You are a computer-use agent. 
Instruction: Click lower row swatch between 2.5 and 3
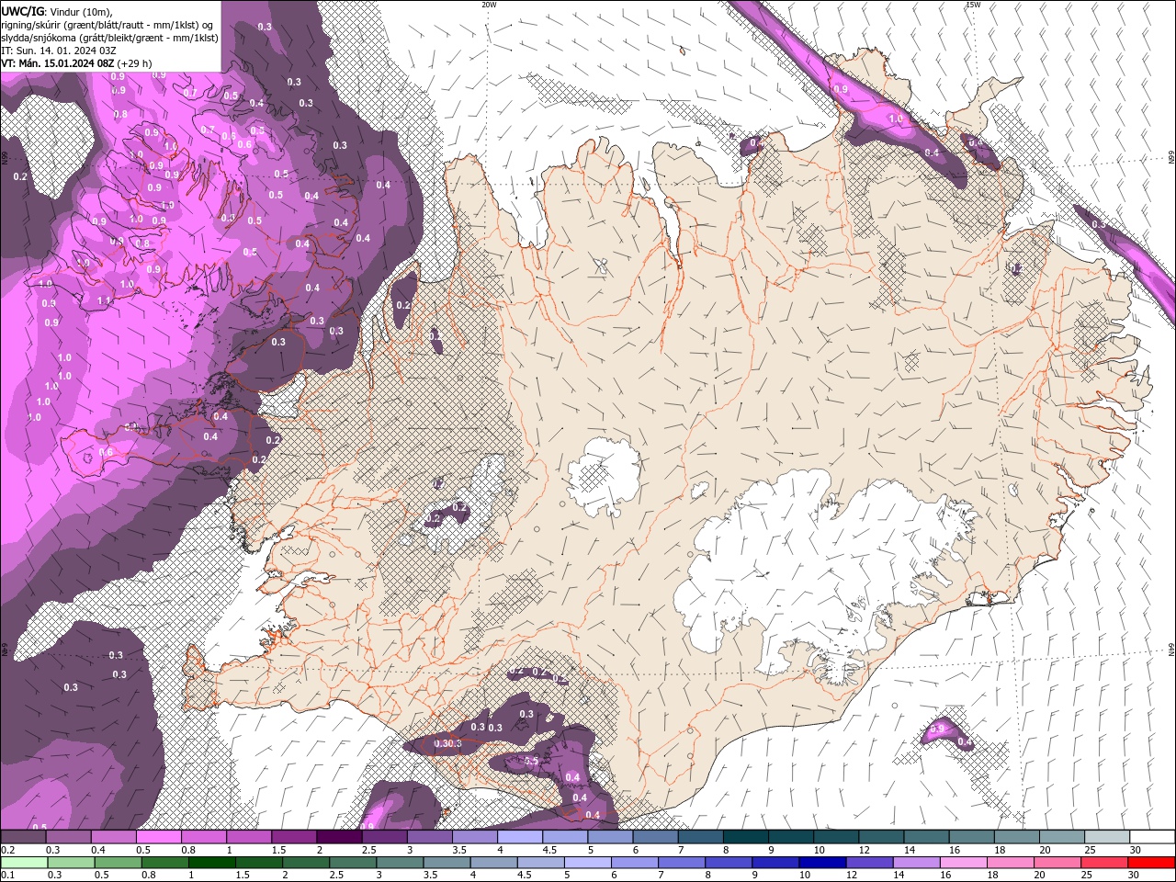tap(352, 863)
